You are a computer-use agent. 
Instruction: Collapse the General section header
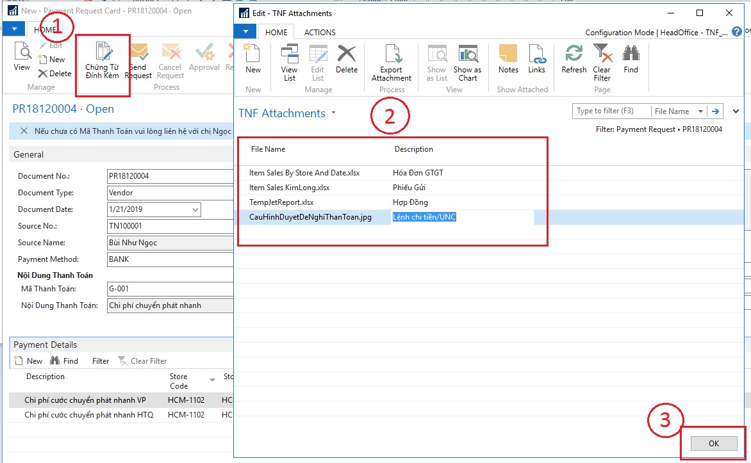pyautogui.click(x=120, y=154)
